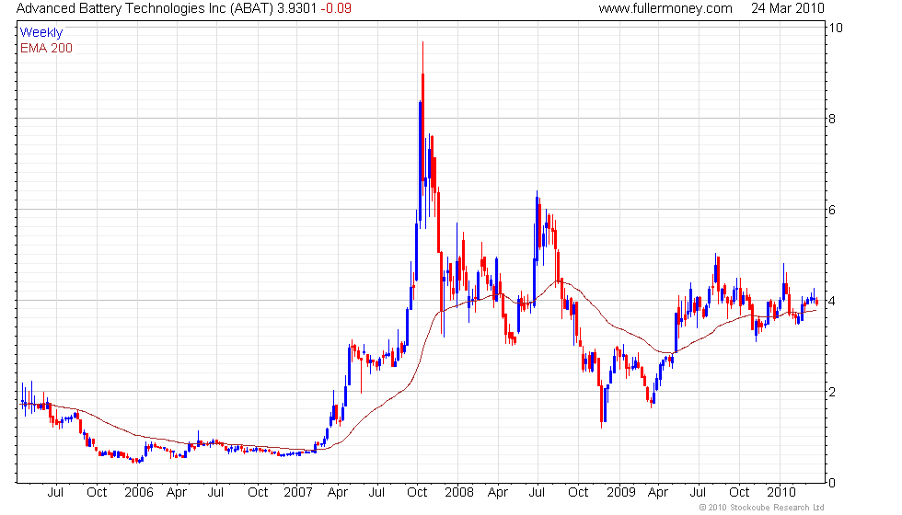Click the x-axis label 2006
This screenshot has height=515, width=902.
[x=139, y=493]
